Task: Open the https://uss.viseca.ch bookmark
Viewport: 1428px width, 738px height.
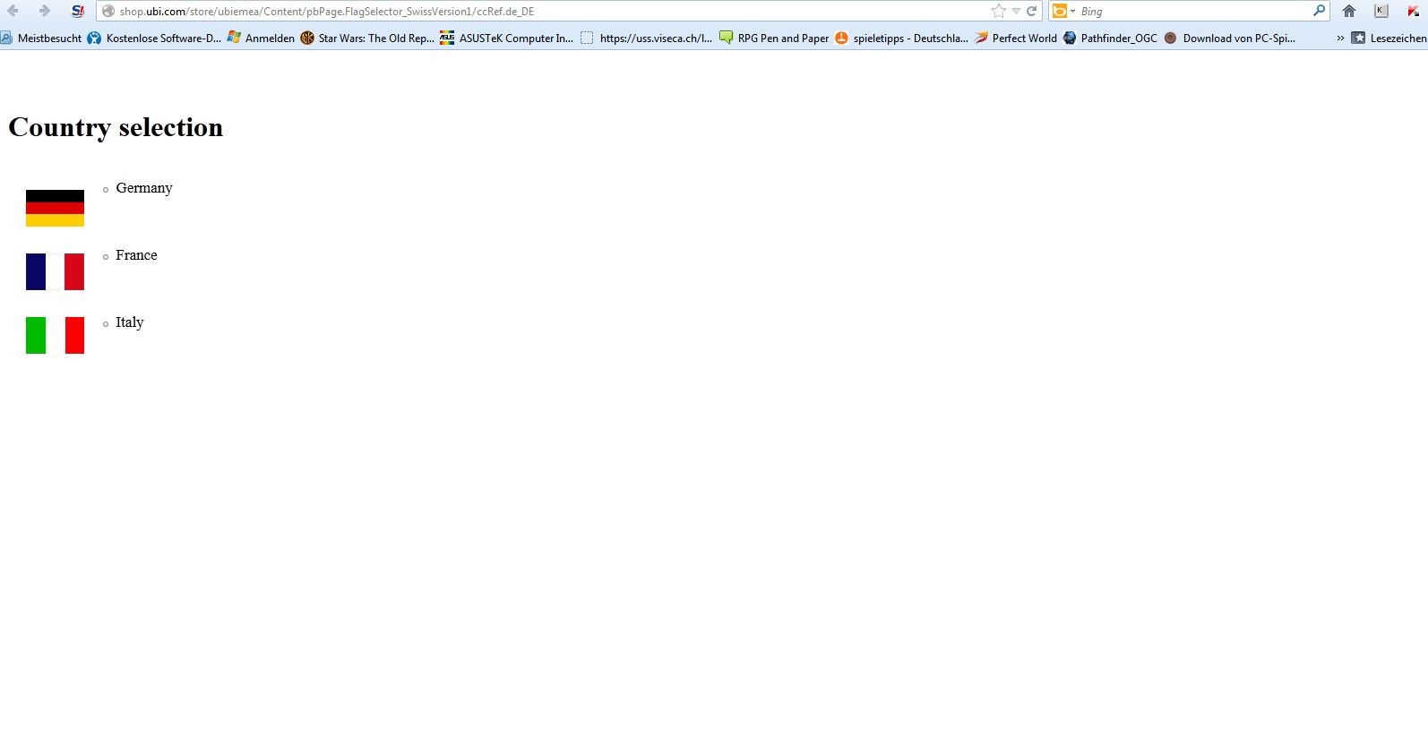Action: click(646, 38)
